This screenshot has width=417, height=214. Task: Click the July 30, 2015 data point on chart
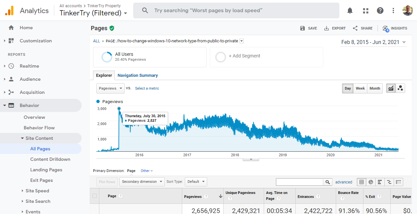click(119, 108)
